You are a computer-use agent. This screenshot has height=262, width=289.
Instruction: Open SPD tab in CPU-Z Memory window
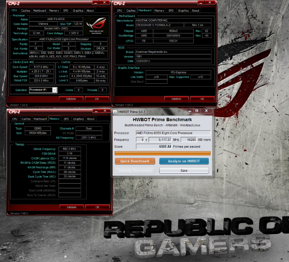(66, 119)
